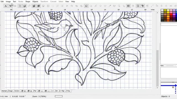
Task: Click the X:-0.63 Y:0.00 coordinates readout
Action: [19, 97]
